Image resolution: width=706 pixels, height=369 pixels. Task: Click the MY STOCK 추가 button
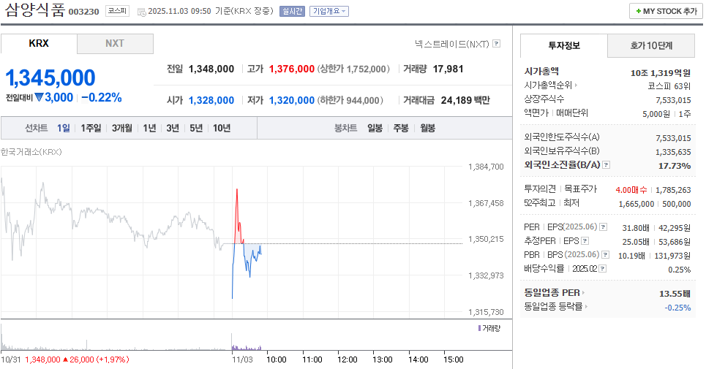666,11
